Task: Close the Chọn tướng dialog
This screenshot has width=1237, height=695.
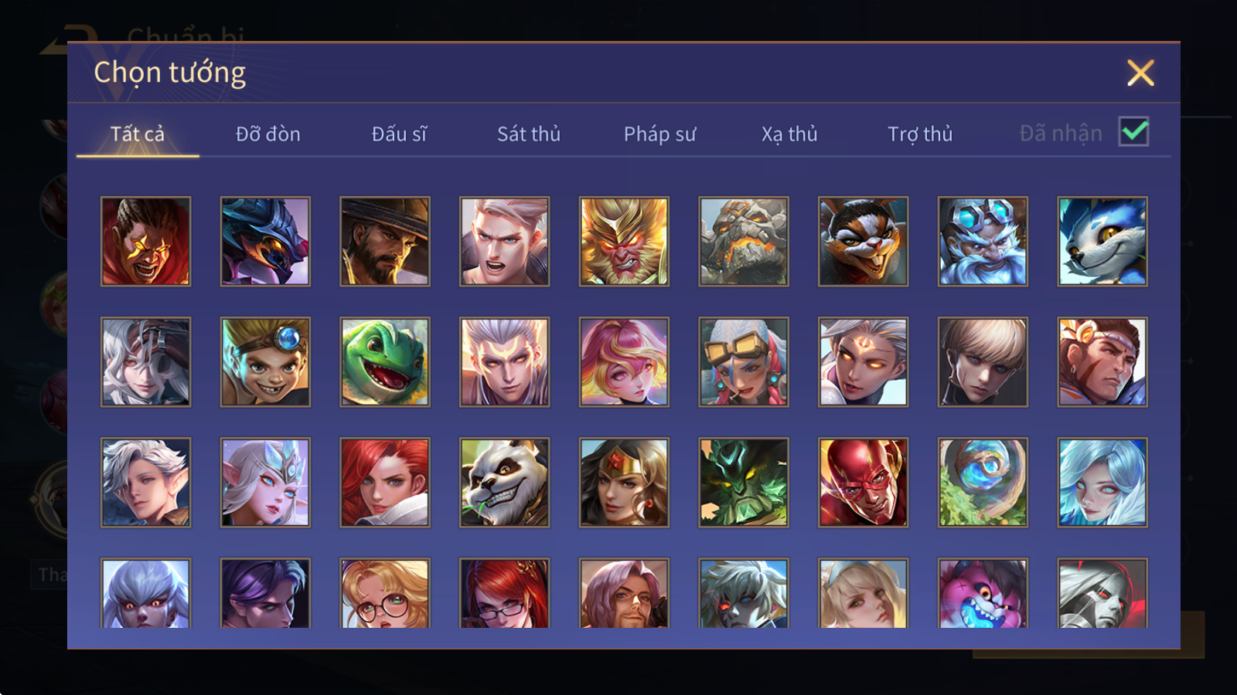Action: [1140, 73]
